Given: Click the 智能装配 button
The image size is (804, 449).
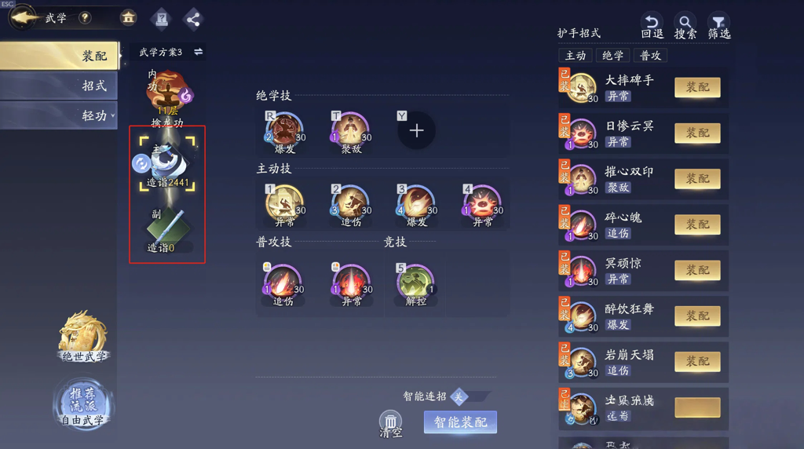Looking at the screenshot, I should [x=460, y=422].
